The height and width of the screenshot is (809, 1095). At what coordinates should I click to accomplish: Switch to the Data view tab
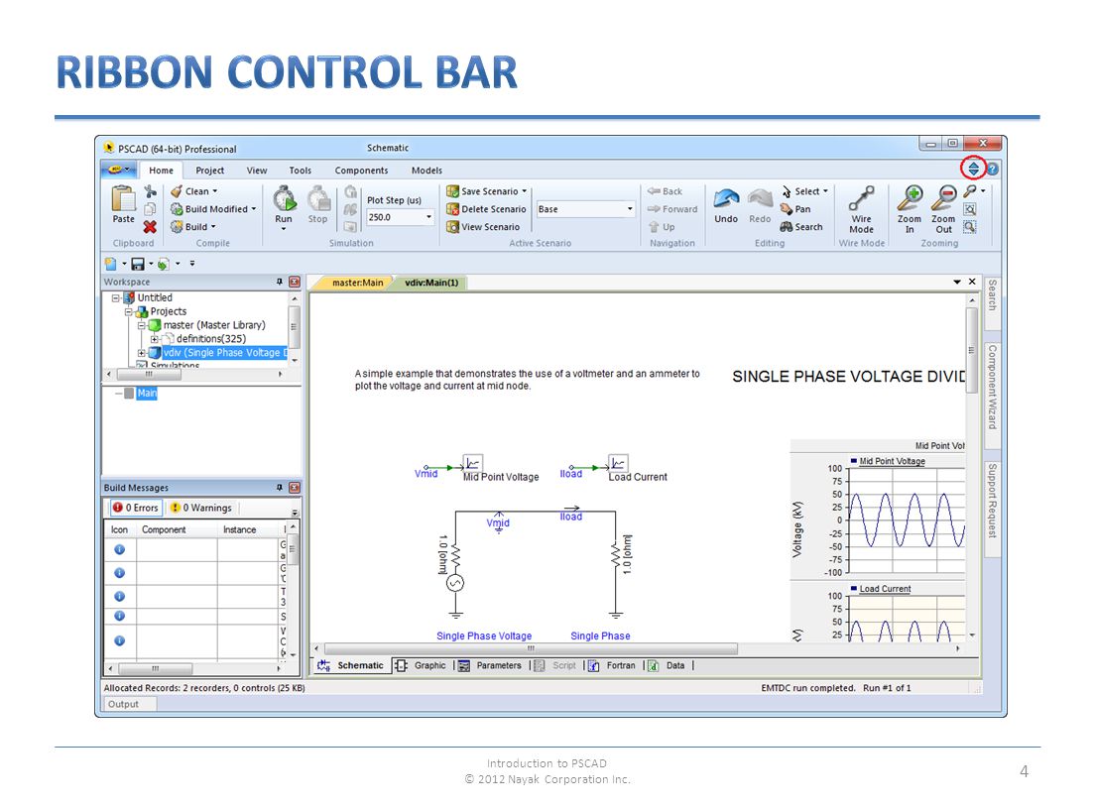click(667, 665)
